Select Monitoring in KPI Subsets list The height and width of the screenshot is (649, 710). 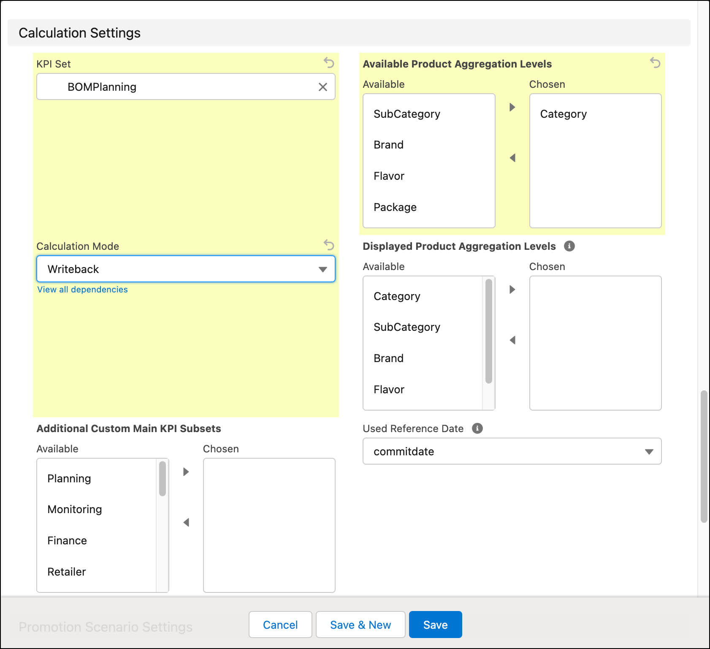tap(97, 509)
